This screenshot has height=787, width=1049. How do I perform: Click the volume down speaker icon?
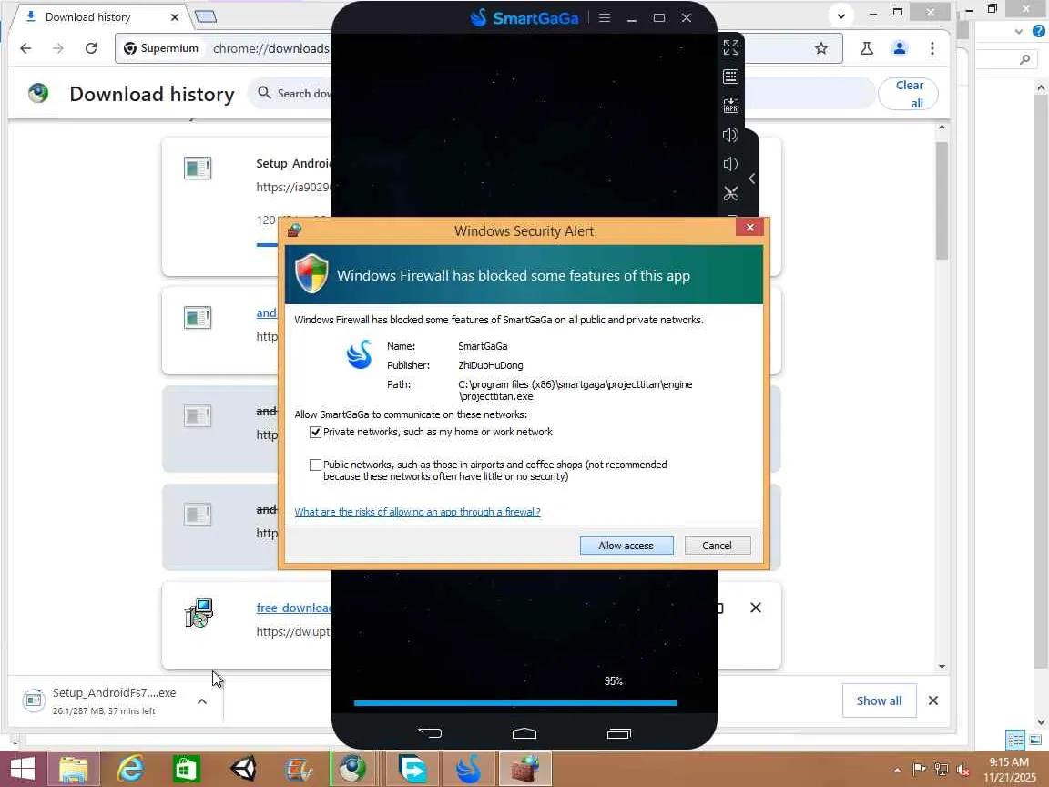[x=730, y=165]
